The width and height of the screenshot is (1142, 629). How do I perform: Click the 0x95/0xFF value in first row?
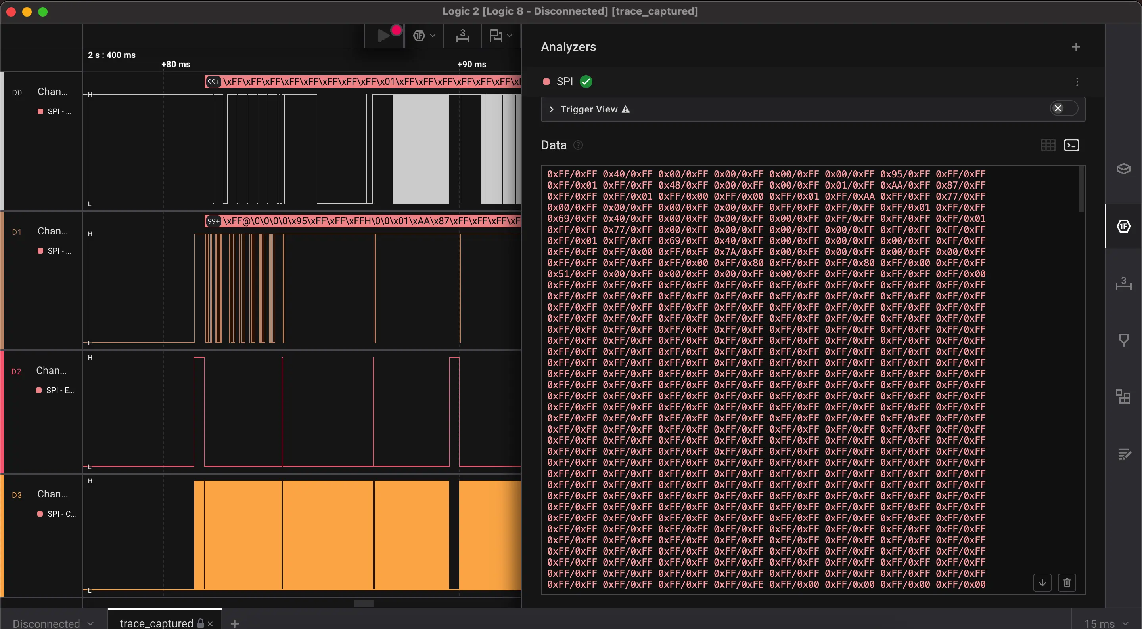(x=905, y=174)
